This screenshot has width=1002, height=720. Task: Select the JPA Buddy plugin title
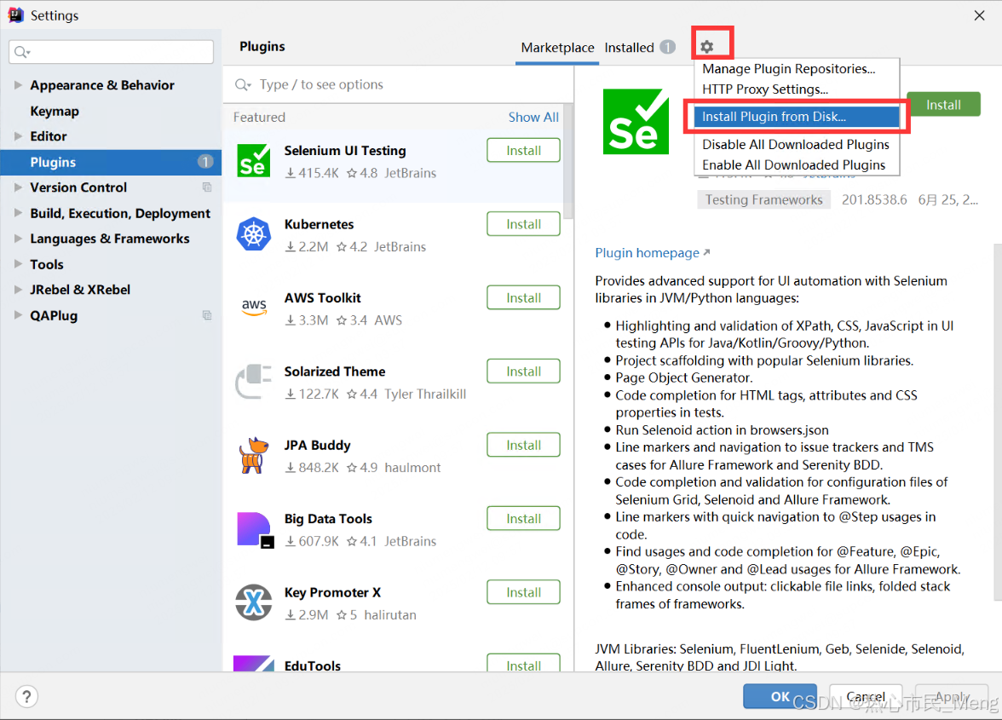[x=318, y=446]
